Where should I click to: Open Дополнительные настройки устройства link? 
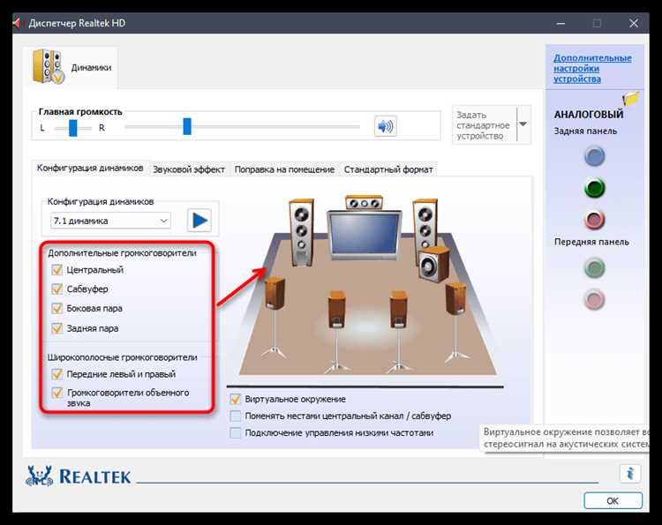[x=592, y=68]
